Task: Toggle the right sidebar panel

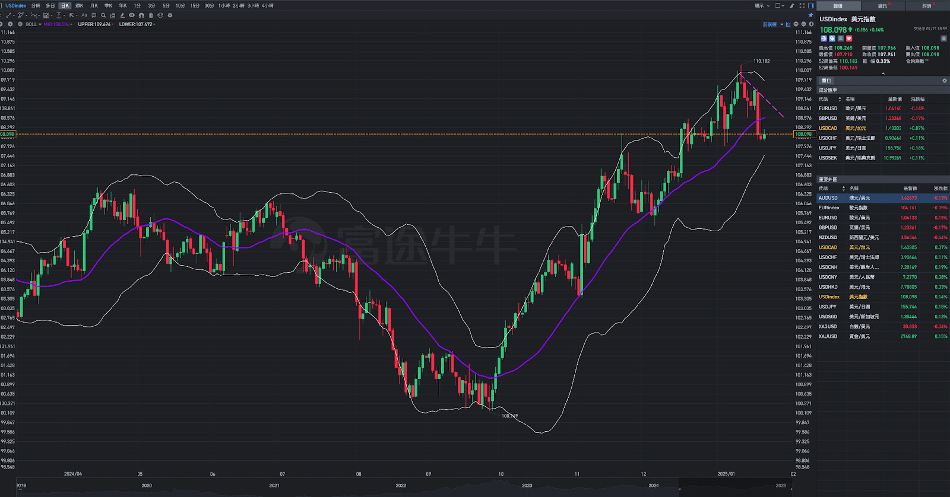Action: click(811, 6)
